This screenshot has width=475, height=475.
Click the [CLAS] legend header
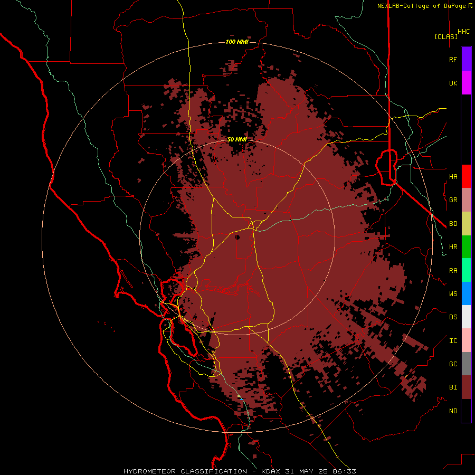tap(446, 36)
